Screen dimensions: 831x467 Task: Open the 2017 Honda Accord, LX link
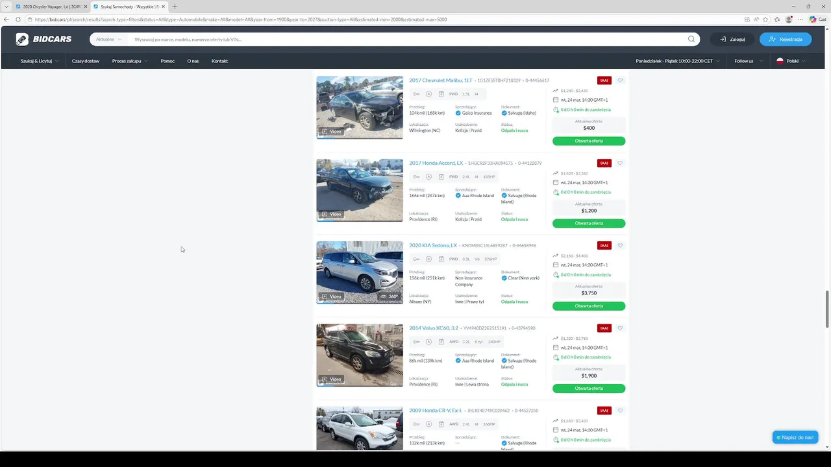coord(436,163)
